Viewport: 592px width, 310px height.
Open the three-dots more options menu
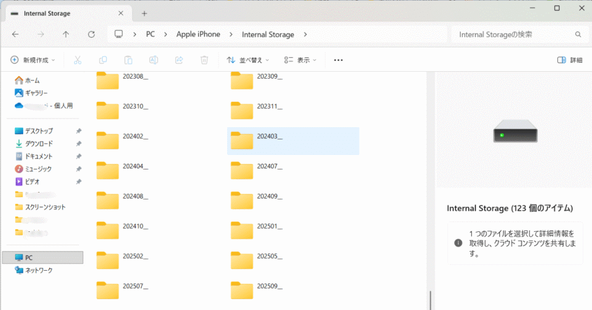pos(339,60)
